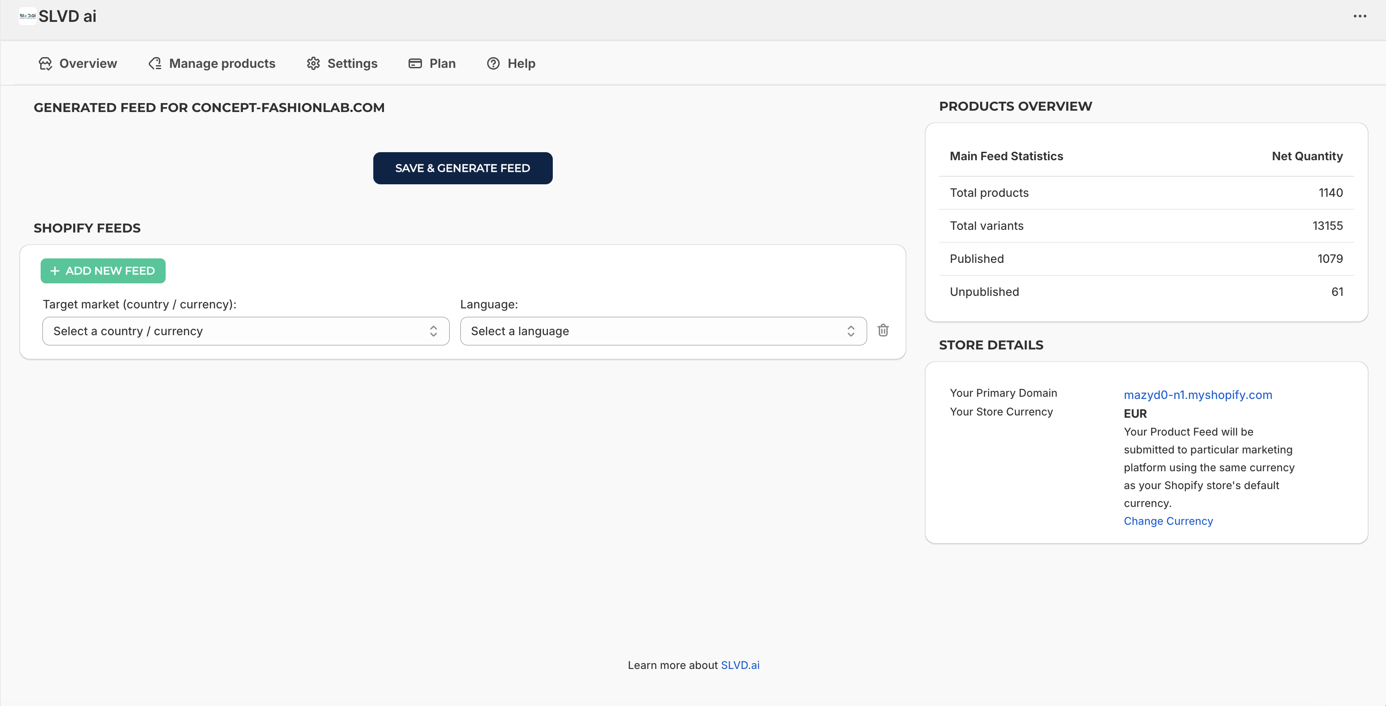Click the ADD NEW FEED button
Viewport: 1386px width, 706px height.
pyautogui.click(x=103, y=270)
